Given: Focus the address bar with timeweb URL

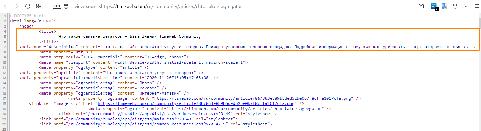Looking at the screenshot, I should point(158,6).
